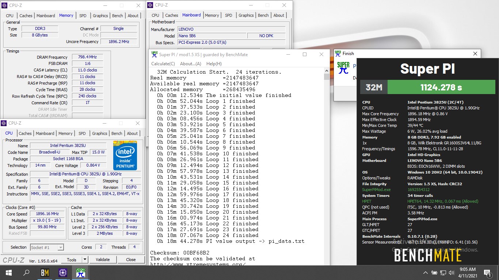Click the Validate button in CPU-Z
Screen dimensions: 499x280
click(103, 260)
